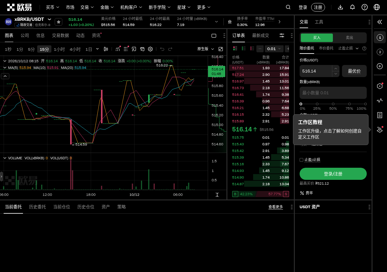
Task: Set the amount slider to 50%
Action: click(x=333, y=104)
